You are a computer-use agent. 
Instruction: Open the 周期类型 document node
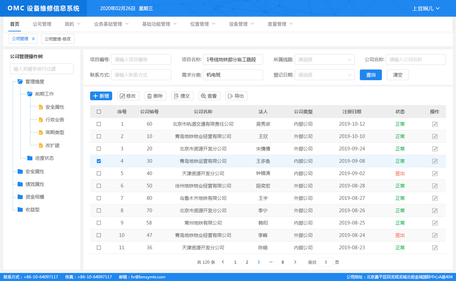(x=51, y=132)
